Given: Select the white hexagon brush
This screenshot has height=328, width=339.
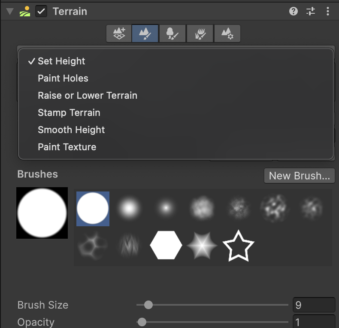Looking at the screenshot, I should (166, 245).
